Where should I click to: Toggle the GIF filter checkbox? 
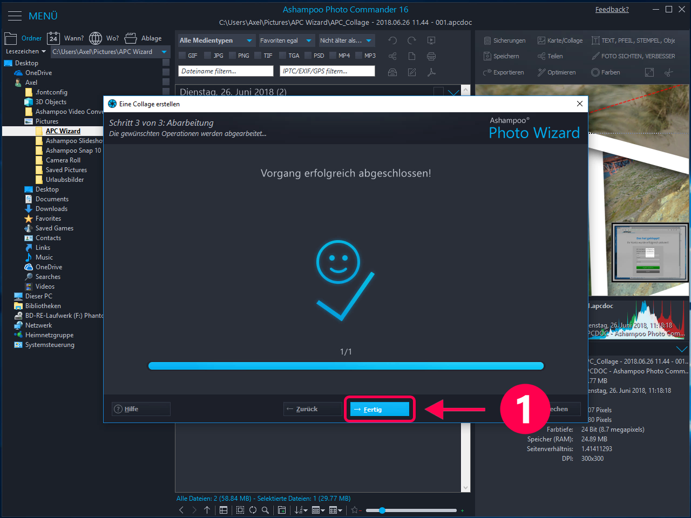click(x=182, y=56)
